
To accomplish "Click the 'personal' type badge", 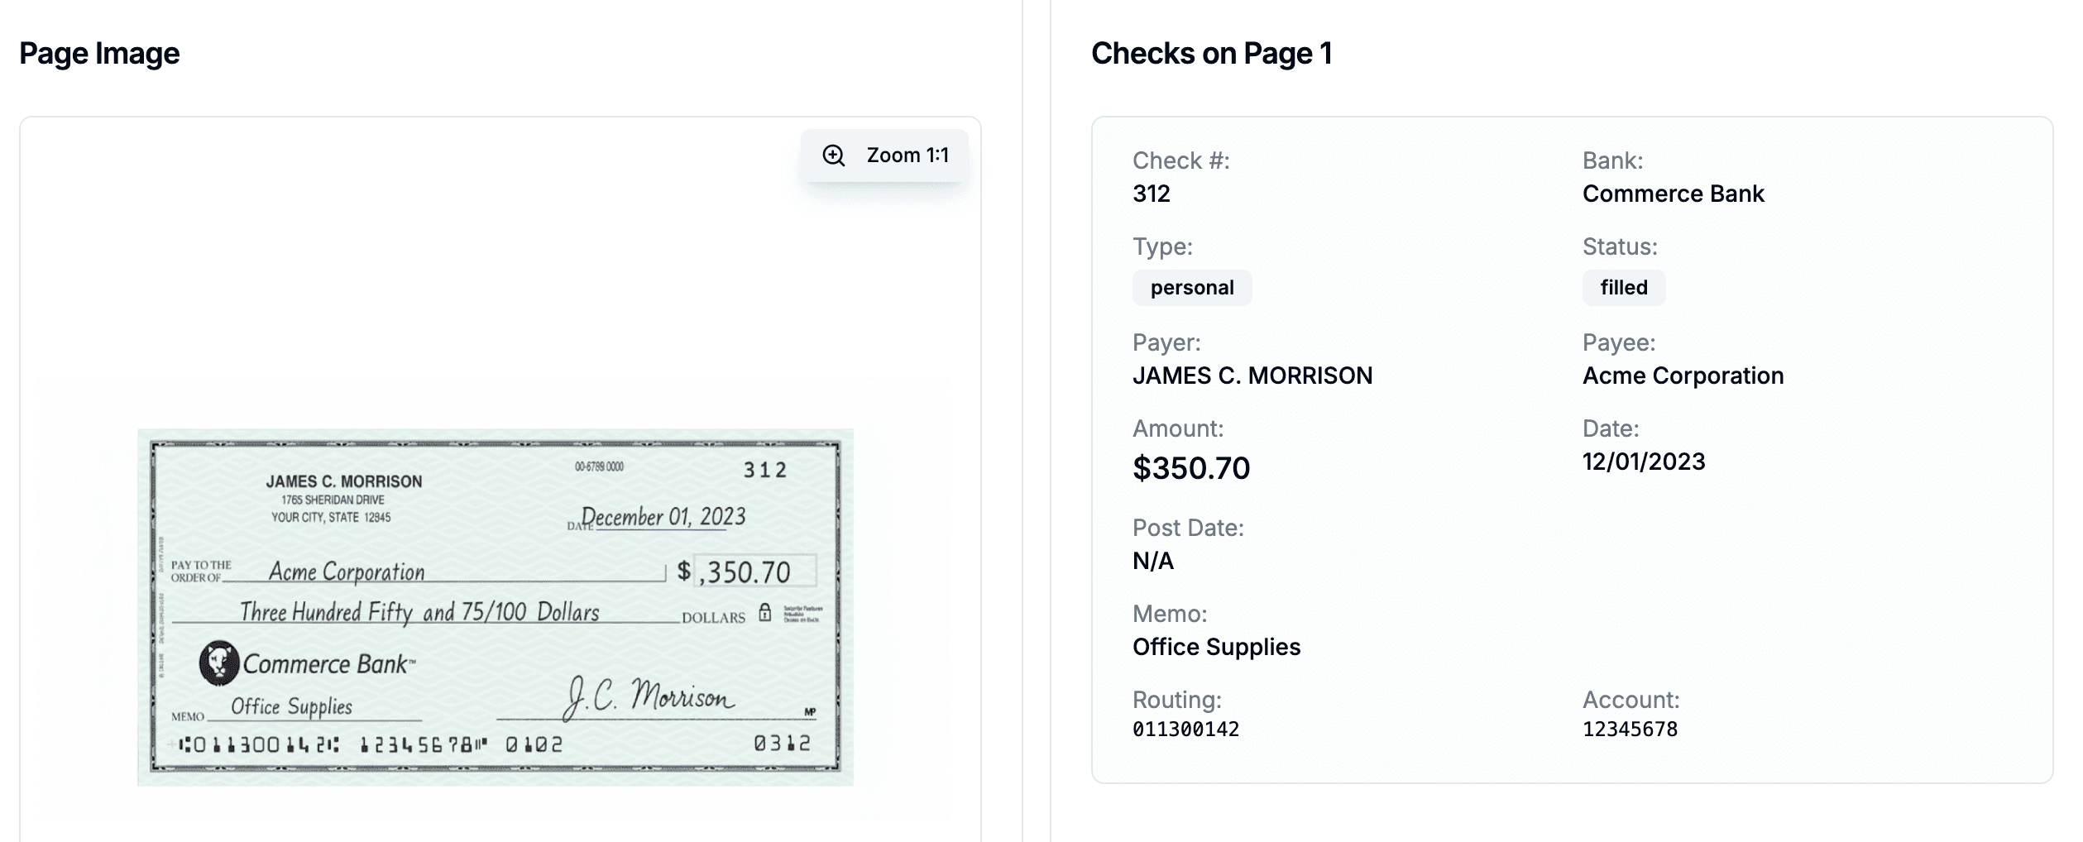I will coord(1192,287).
